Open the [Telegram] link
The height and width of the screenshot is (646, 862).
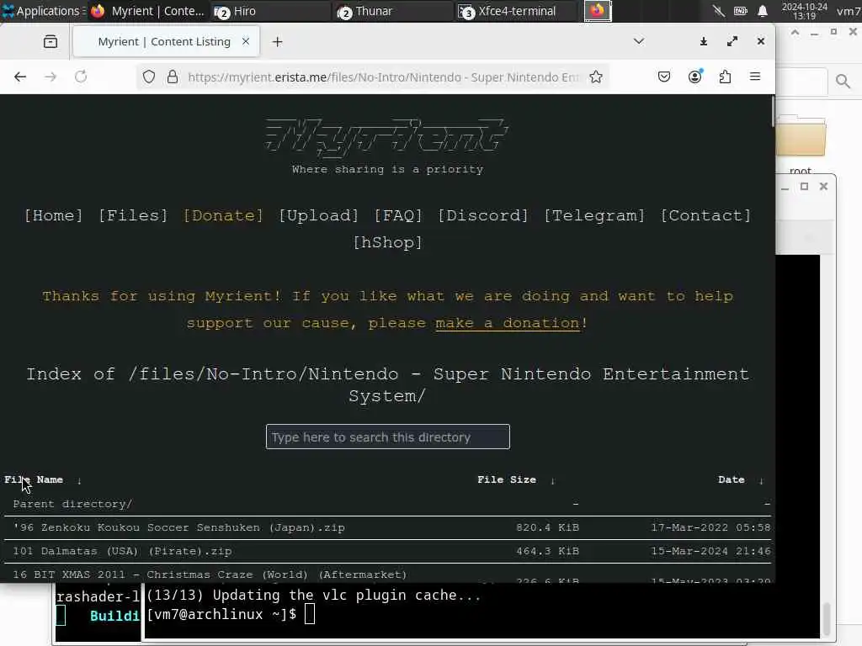coord(594,215)
